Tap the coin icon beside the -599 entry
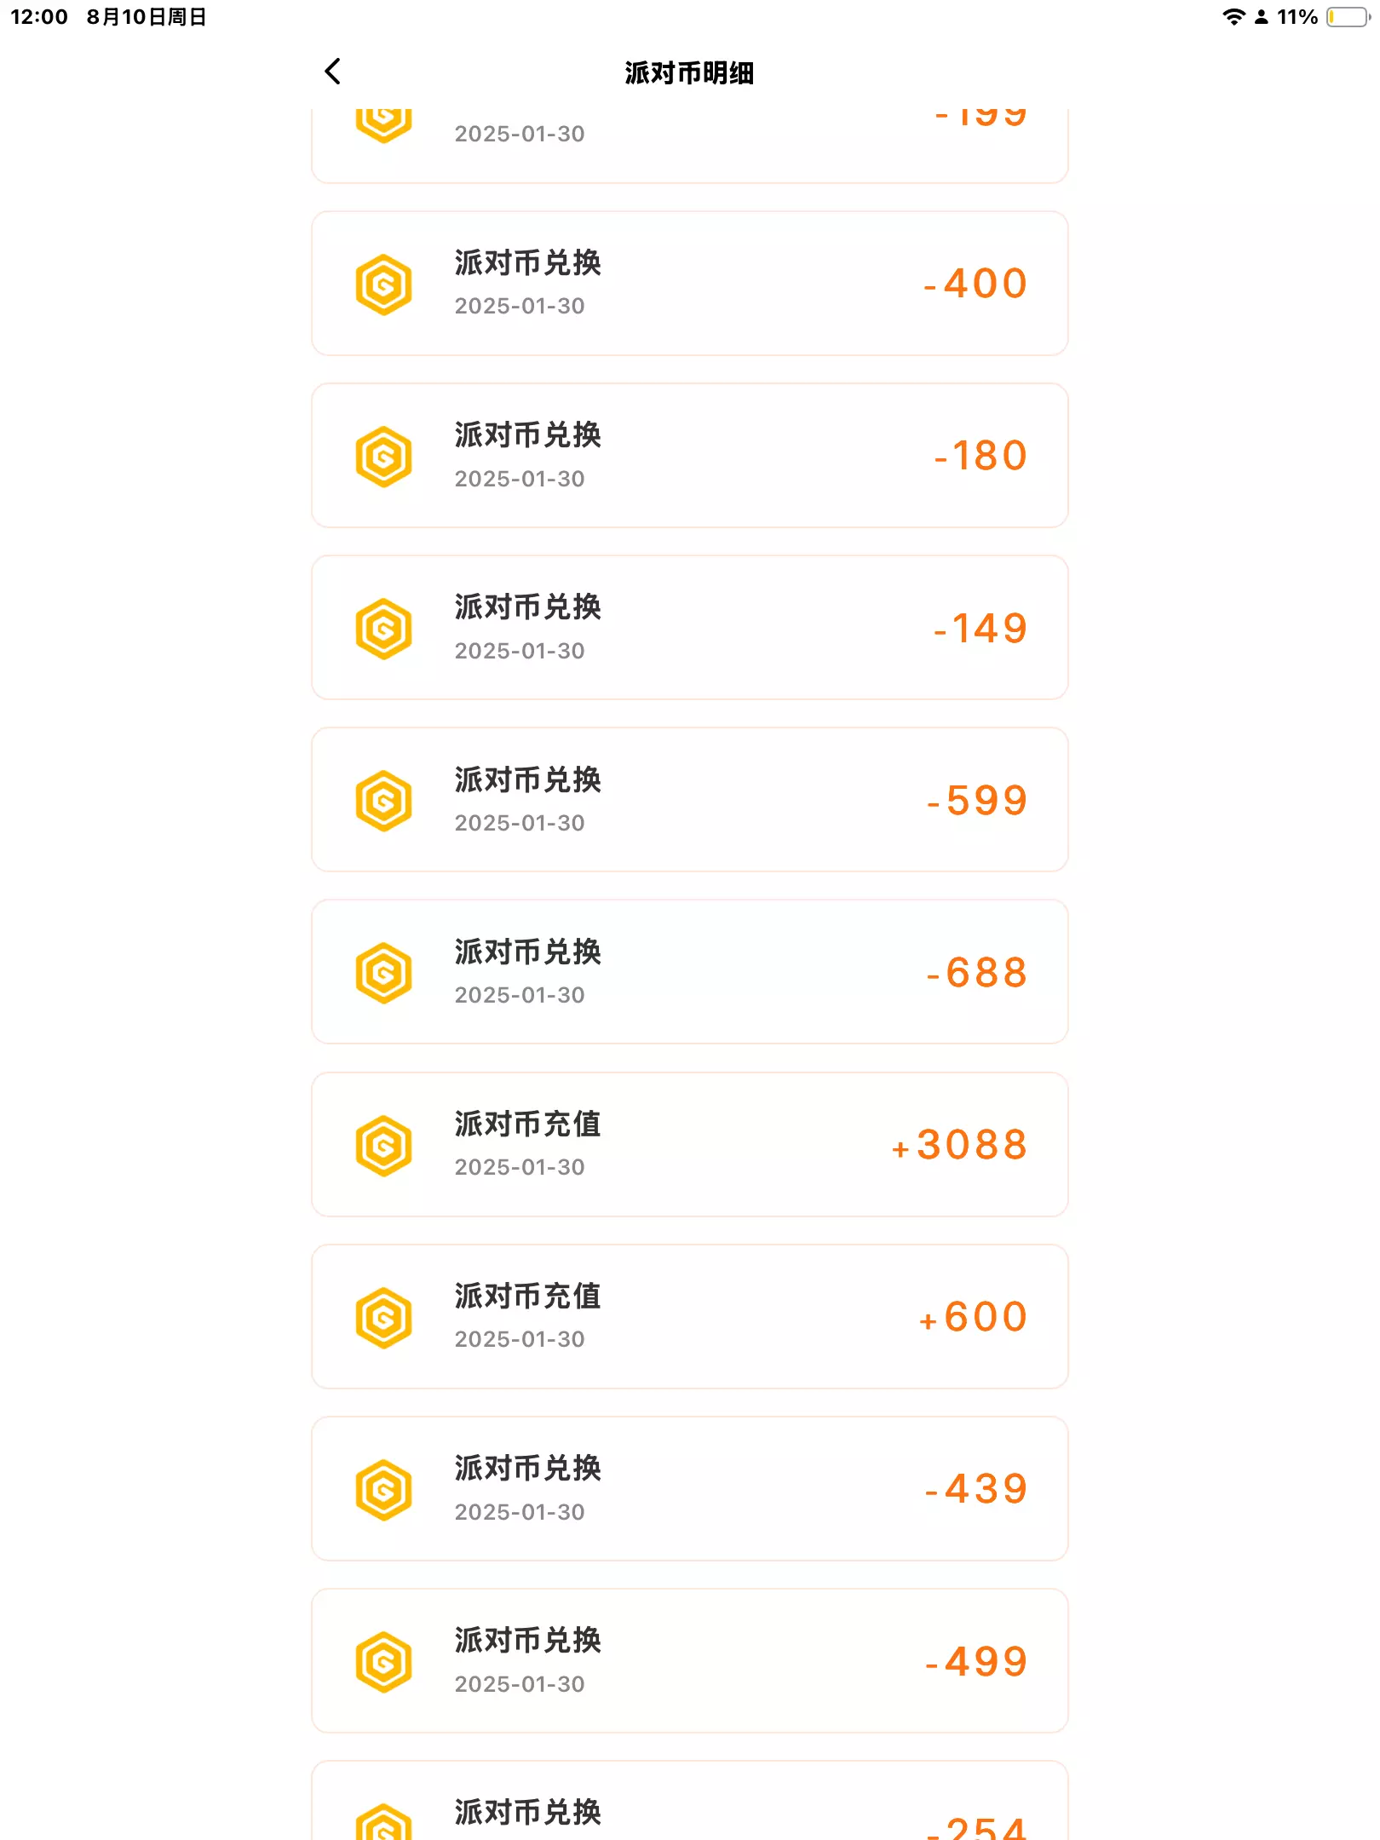 pos(383,801)
